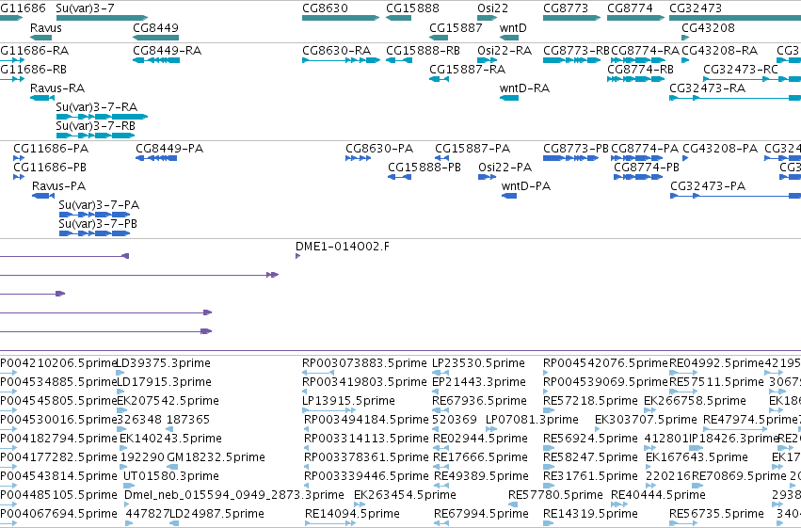Click the Osi22 gene label
Viewport: 801px width, 528px height.
point(493,8)
